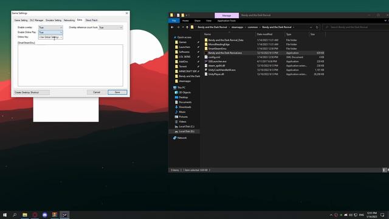Open 3D Objects in navigation pane
The image size is (389, 219).
pos(185,92)
